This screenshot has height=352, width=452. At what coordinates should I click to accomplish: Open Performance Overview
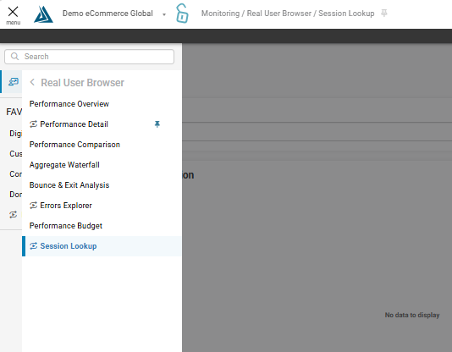click(69, 104)
